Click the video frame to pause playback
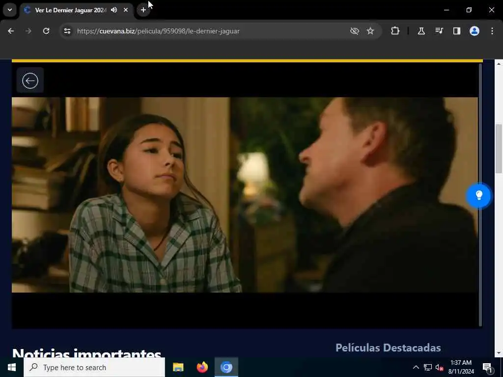 coord(245,195)
